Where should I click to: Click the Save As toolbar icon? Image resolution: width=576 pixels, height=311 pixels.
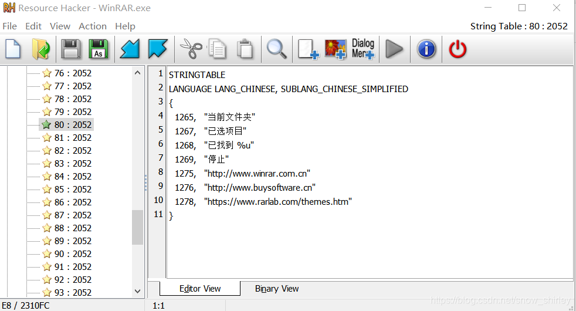click(99, 49)
